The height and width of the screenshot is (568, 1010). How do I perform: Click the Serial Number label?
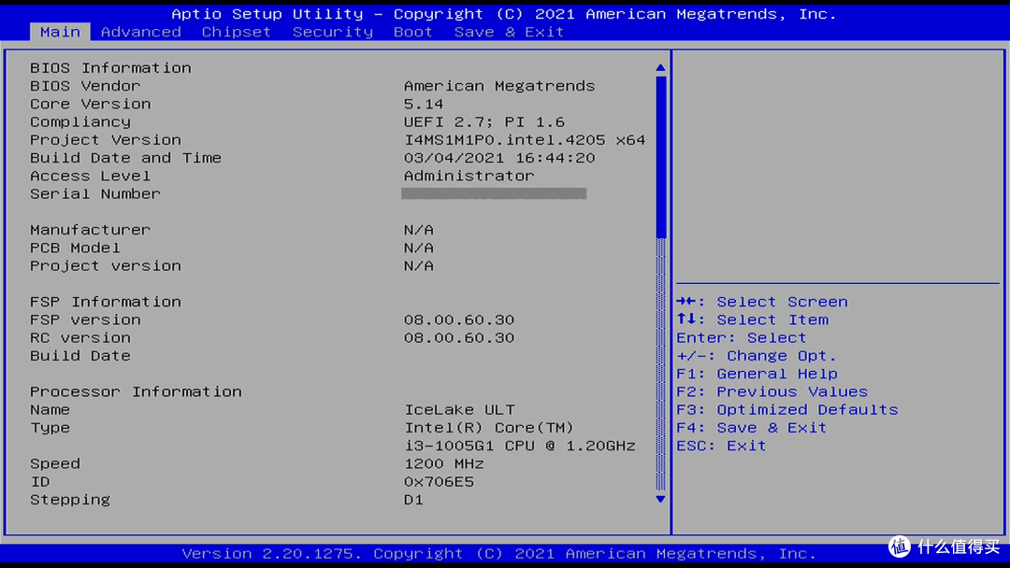(95, 193)
